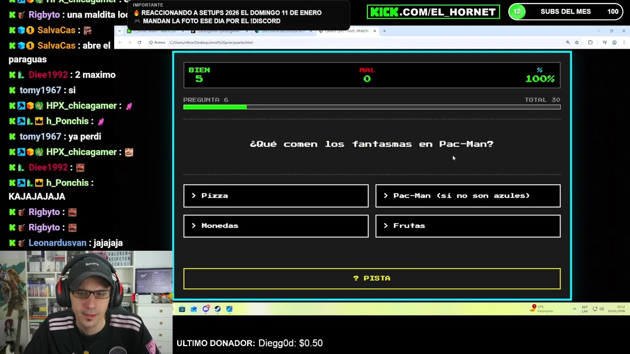
Task: Open the browser three-dot menu
Action: [x=624, y=42]
